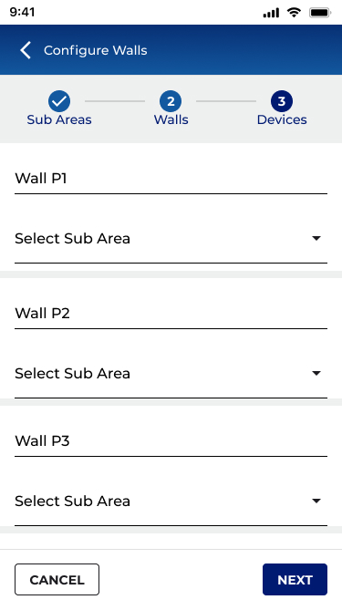Edit the Wall P3 name field
This screenshot has height=610, width=342.
[171, 440]
